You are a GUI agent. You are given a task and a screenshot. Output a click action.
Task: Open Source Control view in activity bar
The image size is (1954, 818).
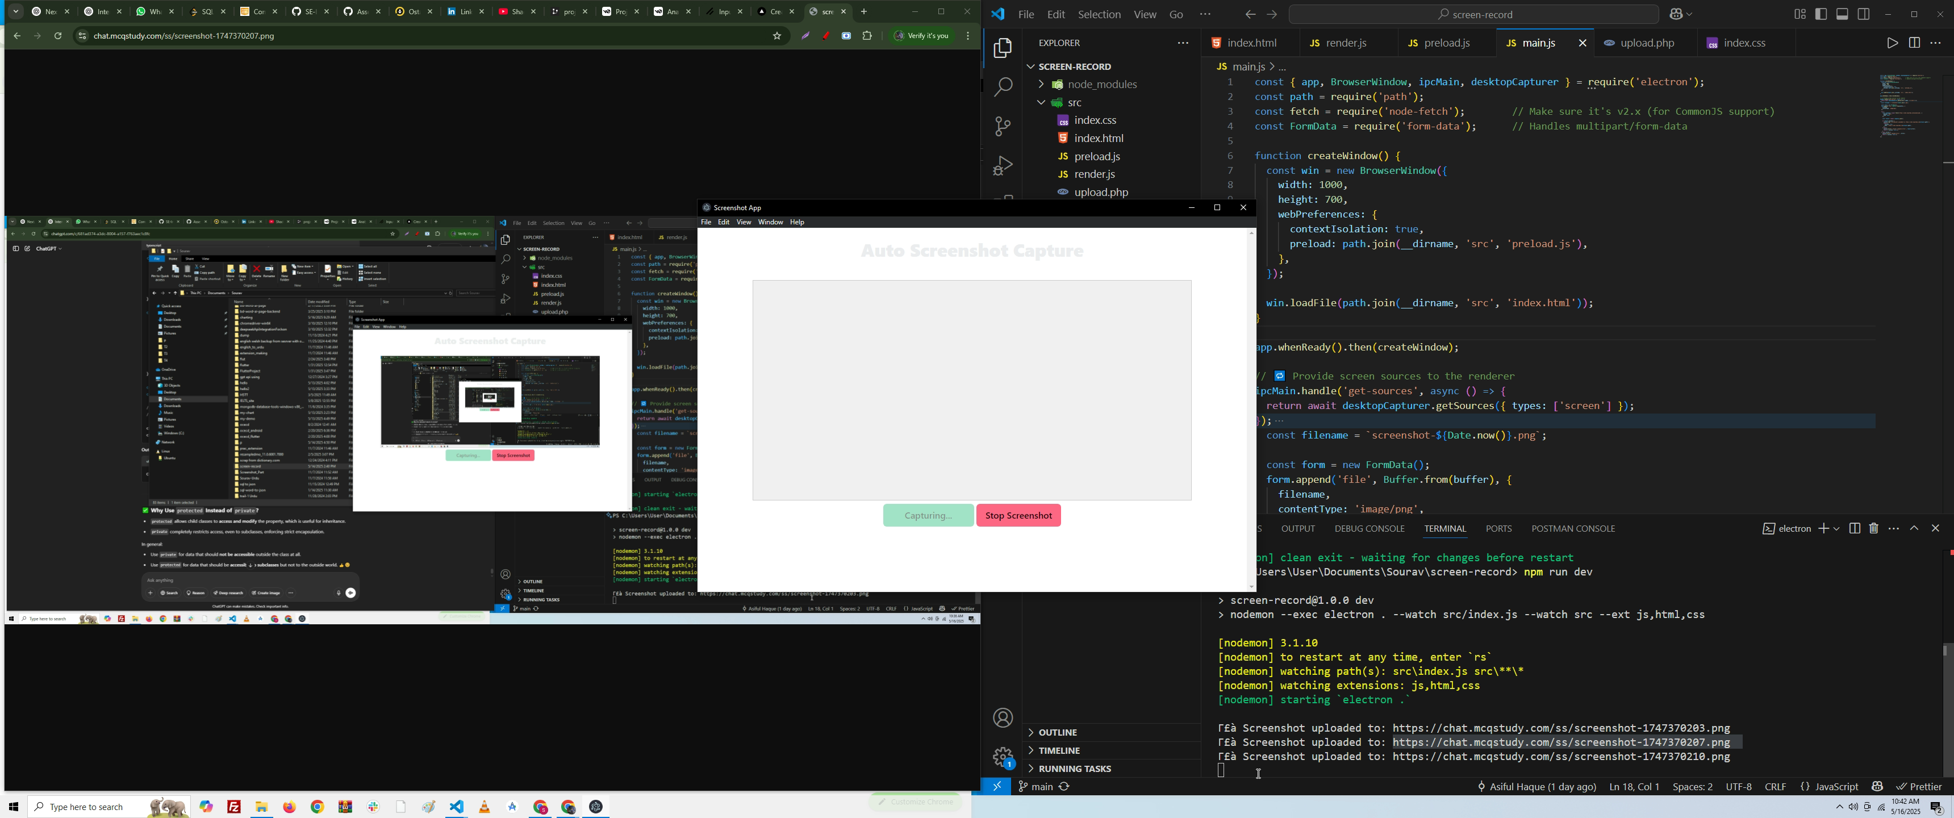click(x=1002, y=127)
